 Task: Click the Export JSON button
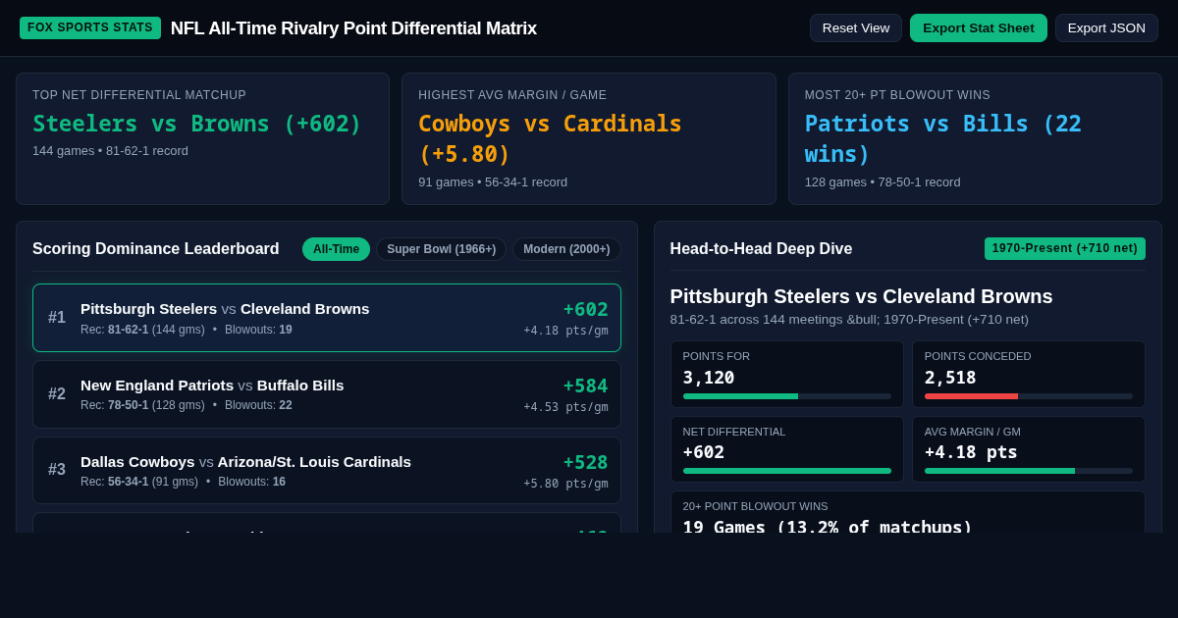(1106, 27)
